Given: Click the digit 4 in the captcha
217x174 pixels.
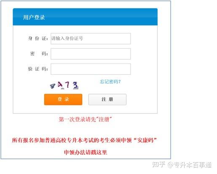Looking at the screenshot, I should click(x=60, y=85).
